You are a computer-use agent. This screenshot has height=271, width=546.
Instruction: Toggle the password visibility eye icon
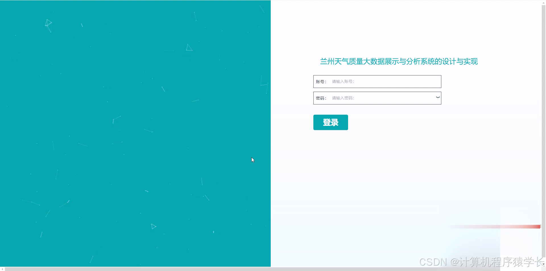(x=437, y=98)
